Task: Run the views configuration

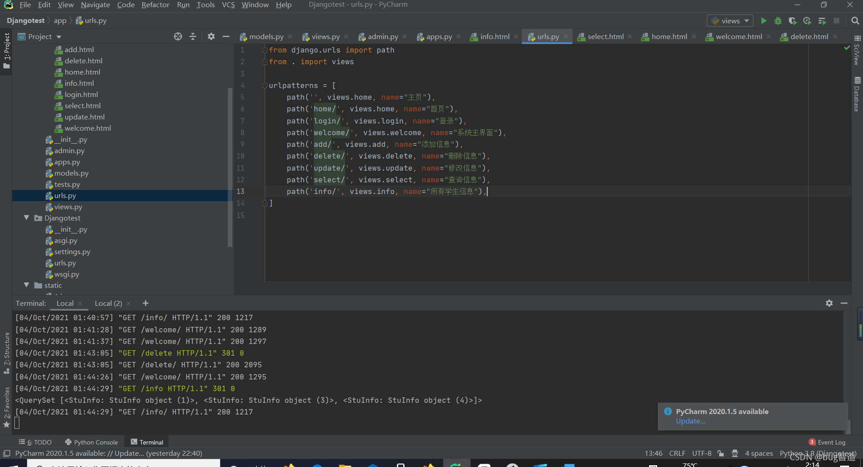Action: coord(763,21)
